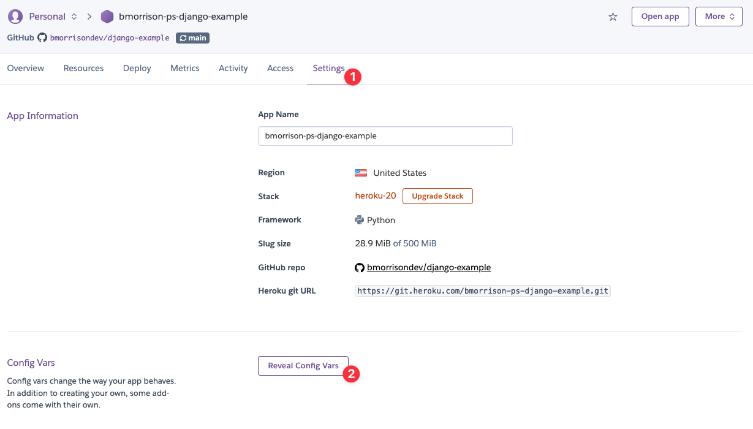Click the GitHub icon beside the repo link

point(360,267)
